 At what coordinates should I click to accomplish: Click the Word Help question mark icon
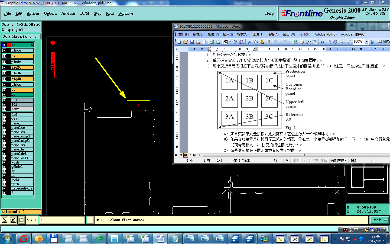pyautogui.click(x=372, y=42)
